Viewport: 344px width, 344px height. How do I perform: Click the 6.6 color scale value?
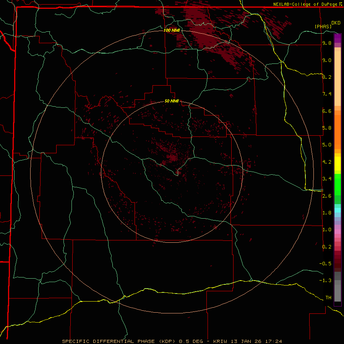click(x=327, y=111)
